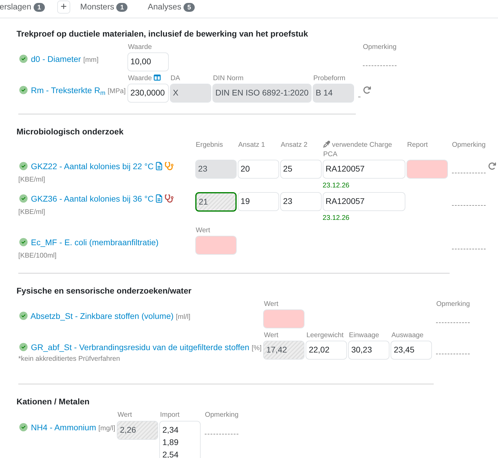Click empty pink Wert field for E. coli

(216, 245)
